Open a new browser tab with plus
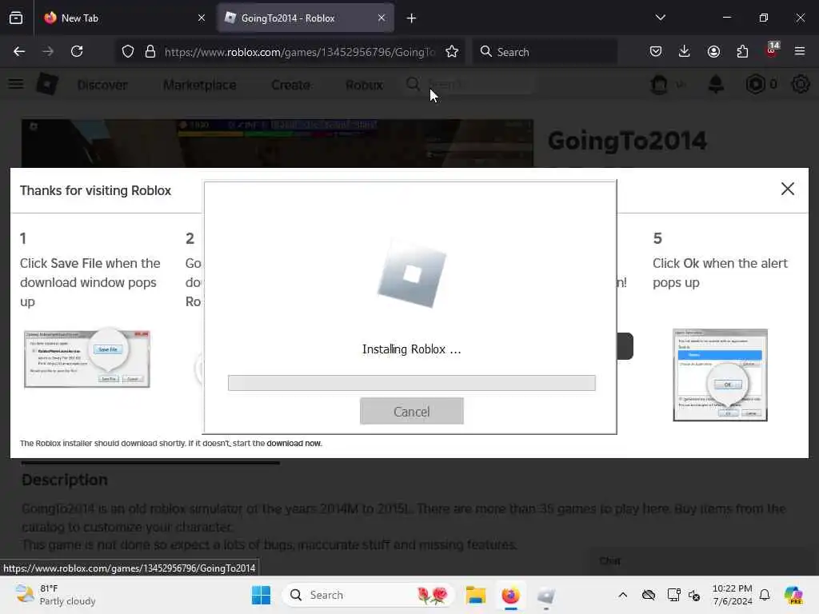819x614 pixels. click(412, 18)
